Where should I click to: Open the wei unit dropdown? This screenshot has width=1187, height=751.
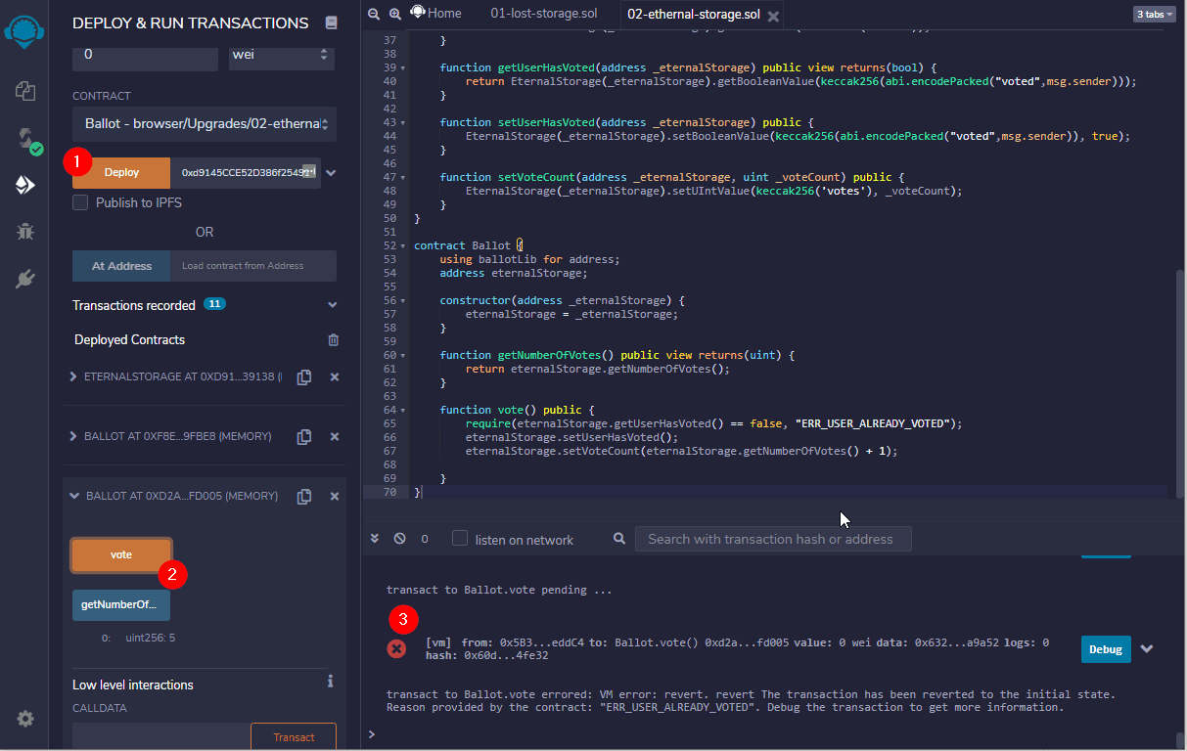pos(281,55)
